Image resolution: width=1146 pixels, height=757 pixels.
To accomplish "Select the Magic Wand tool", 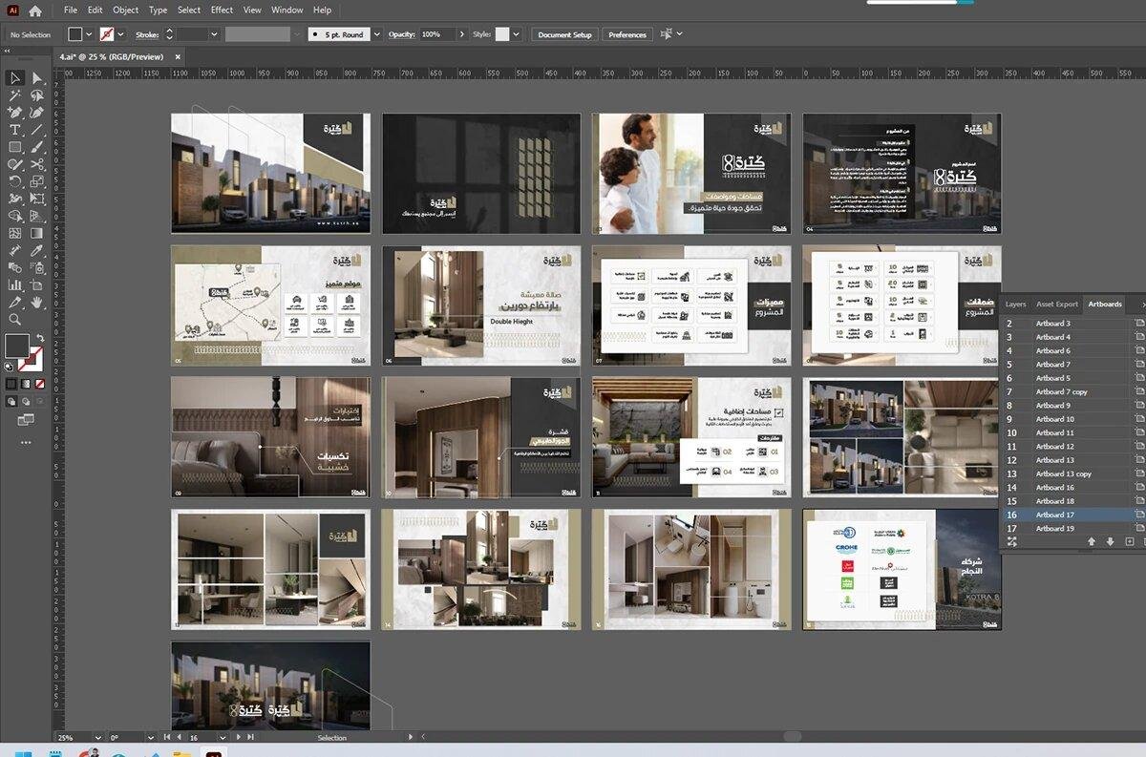I will tap(15, 95).
